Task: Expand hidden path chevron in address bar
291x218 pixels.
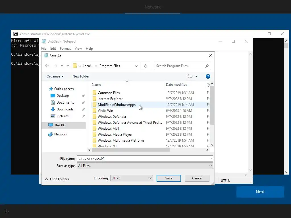Action: tap(80, 66)
